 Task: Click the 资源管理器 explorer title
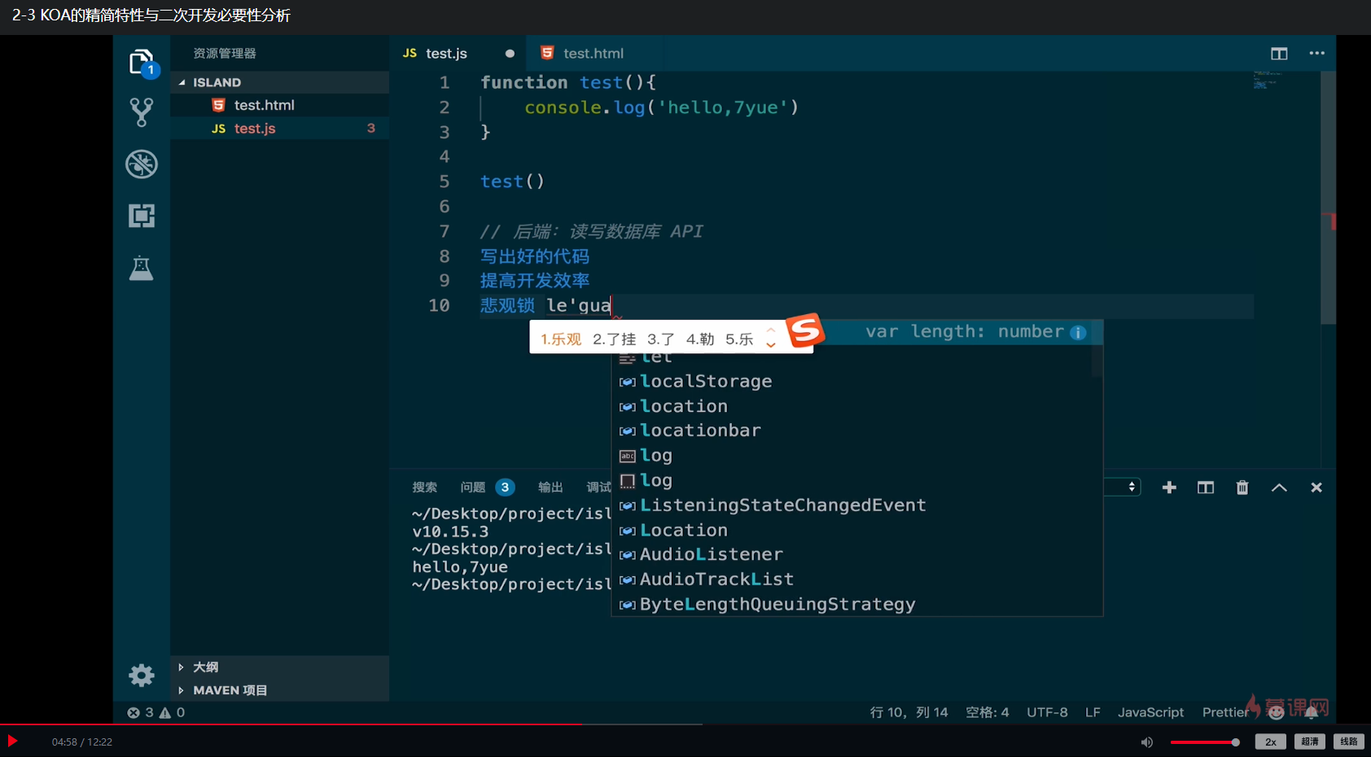pos(225,54)
